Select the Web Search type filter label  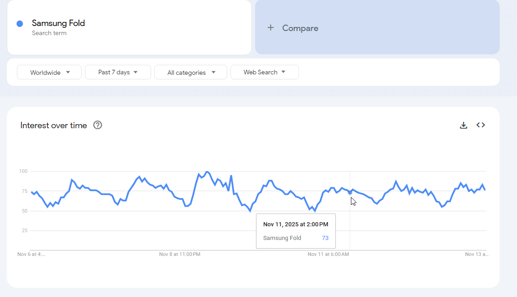(x=260, y=72)
